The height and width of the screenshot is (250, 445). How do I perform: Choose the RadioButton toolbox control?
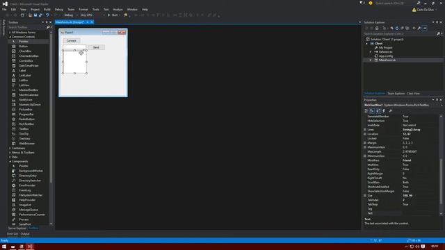point(26,119)
